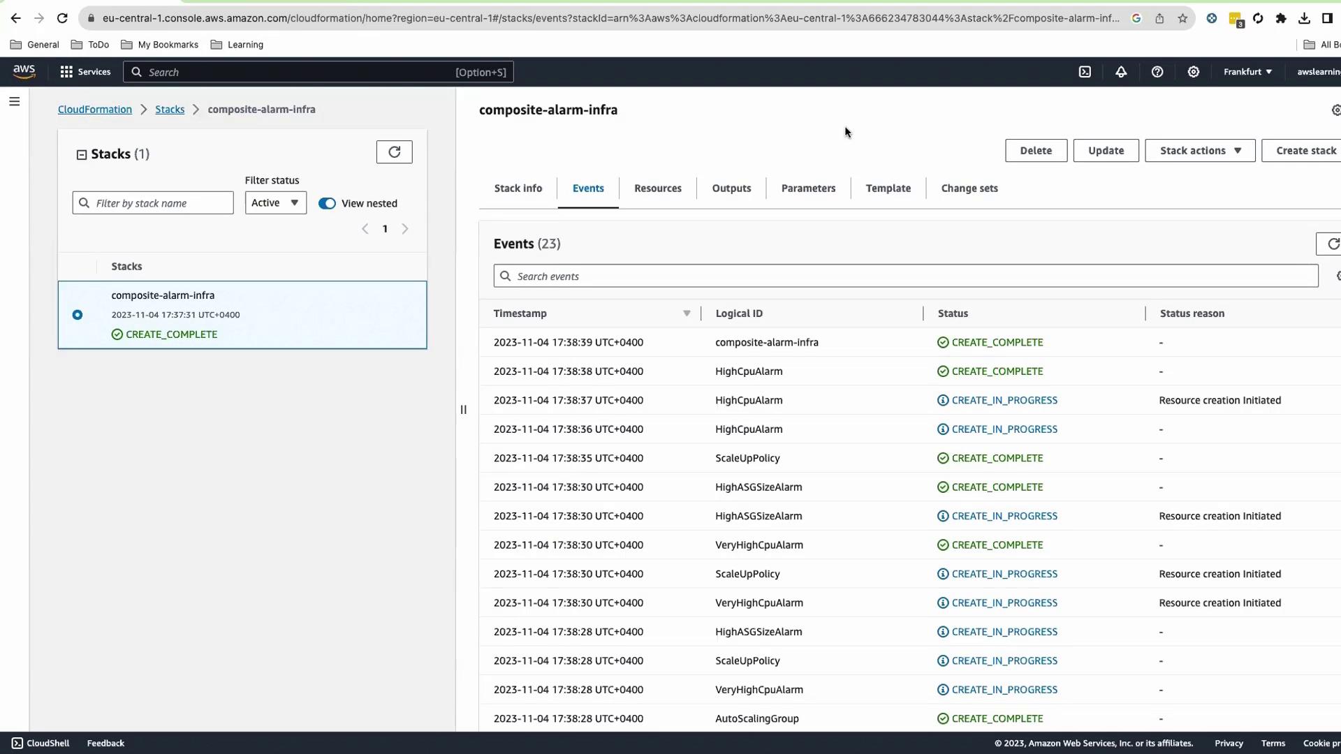Click the Delete stack button
Screen dimensions: 1341x754
[1035, 151]
